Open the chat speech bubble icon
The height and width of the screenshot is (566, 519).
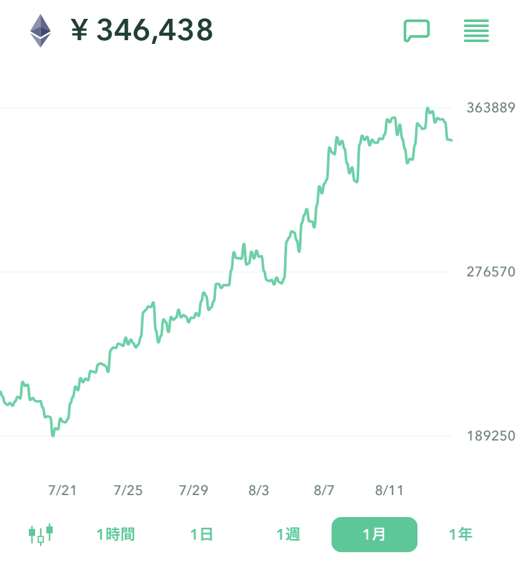tap(416, 31)
